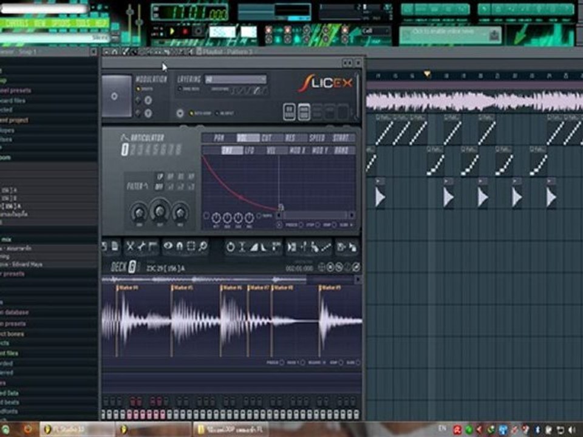
Task: Click the magnifier zoom icon in Slicex toolbar
Action: click(203, 246)
